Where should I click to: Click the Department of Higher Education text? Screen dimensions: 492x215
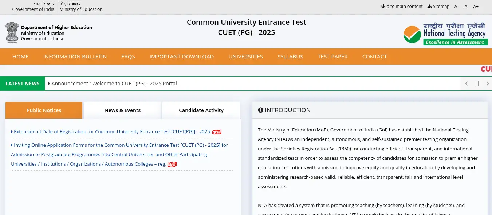point(56,28)
